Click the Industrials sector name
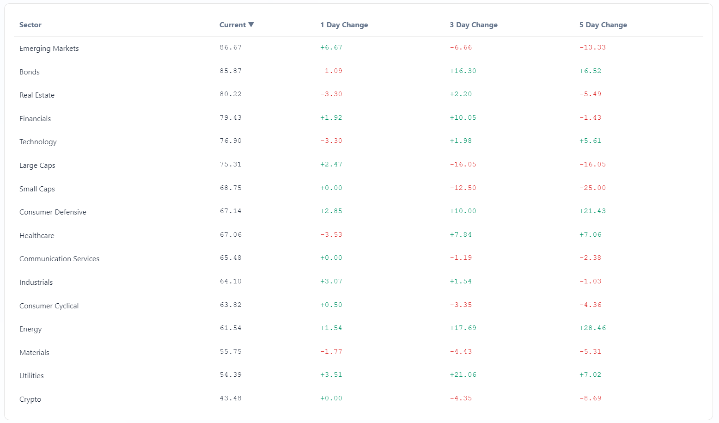 point(36,282)
